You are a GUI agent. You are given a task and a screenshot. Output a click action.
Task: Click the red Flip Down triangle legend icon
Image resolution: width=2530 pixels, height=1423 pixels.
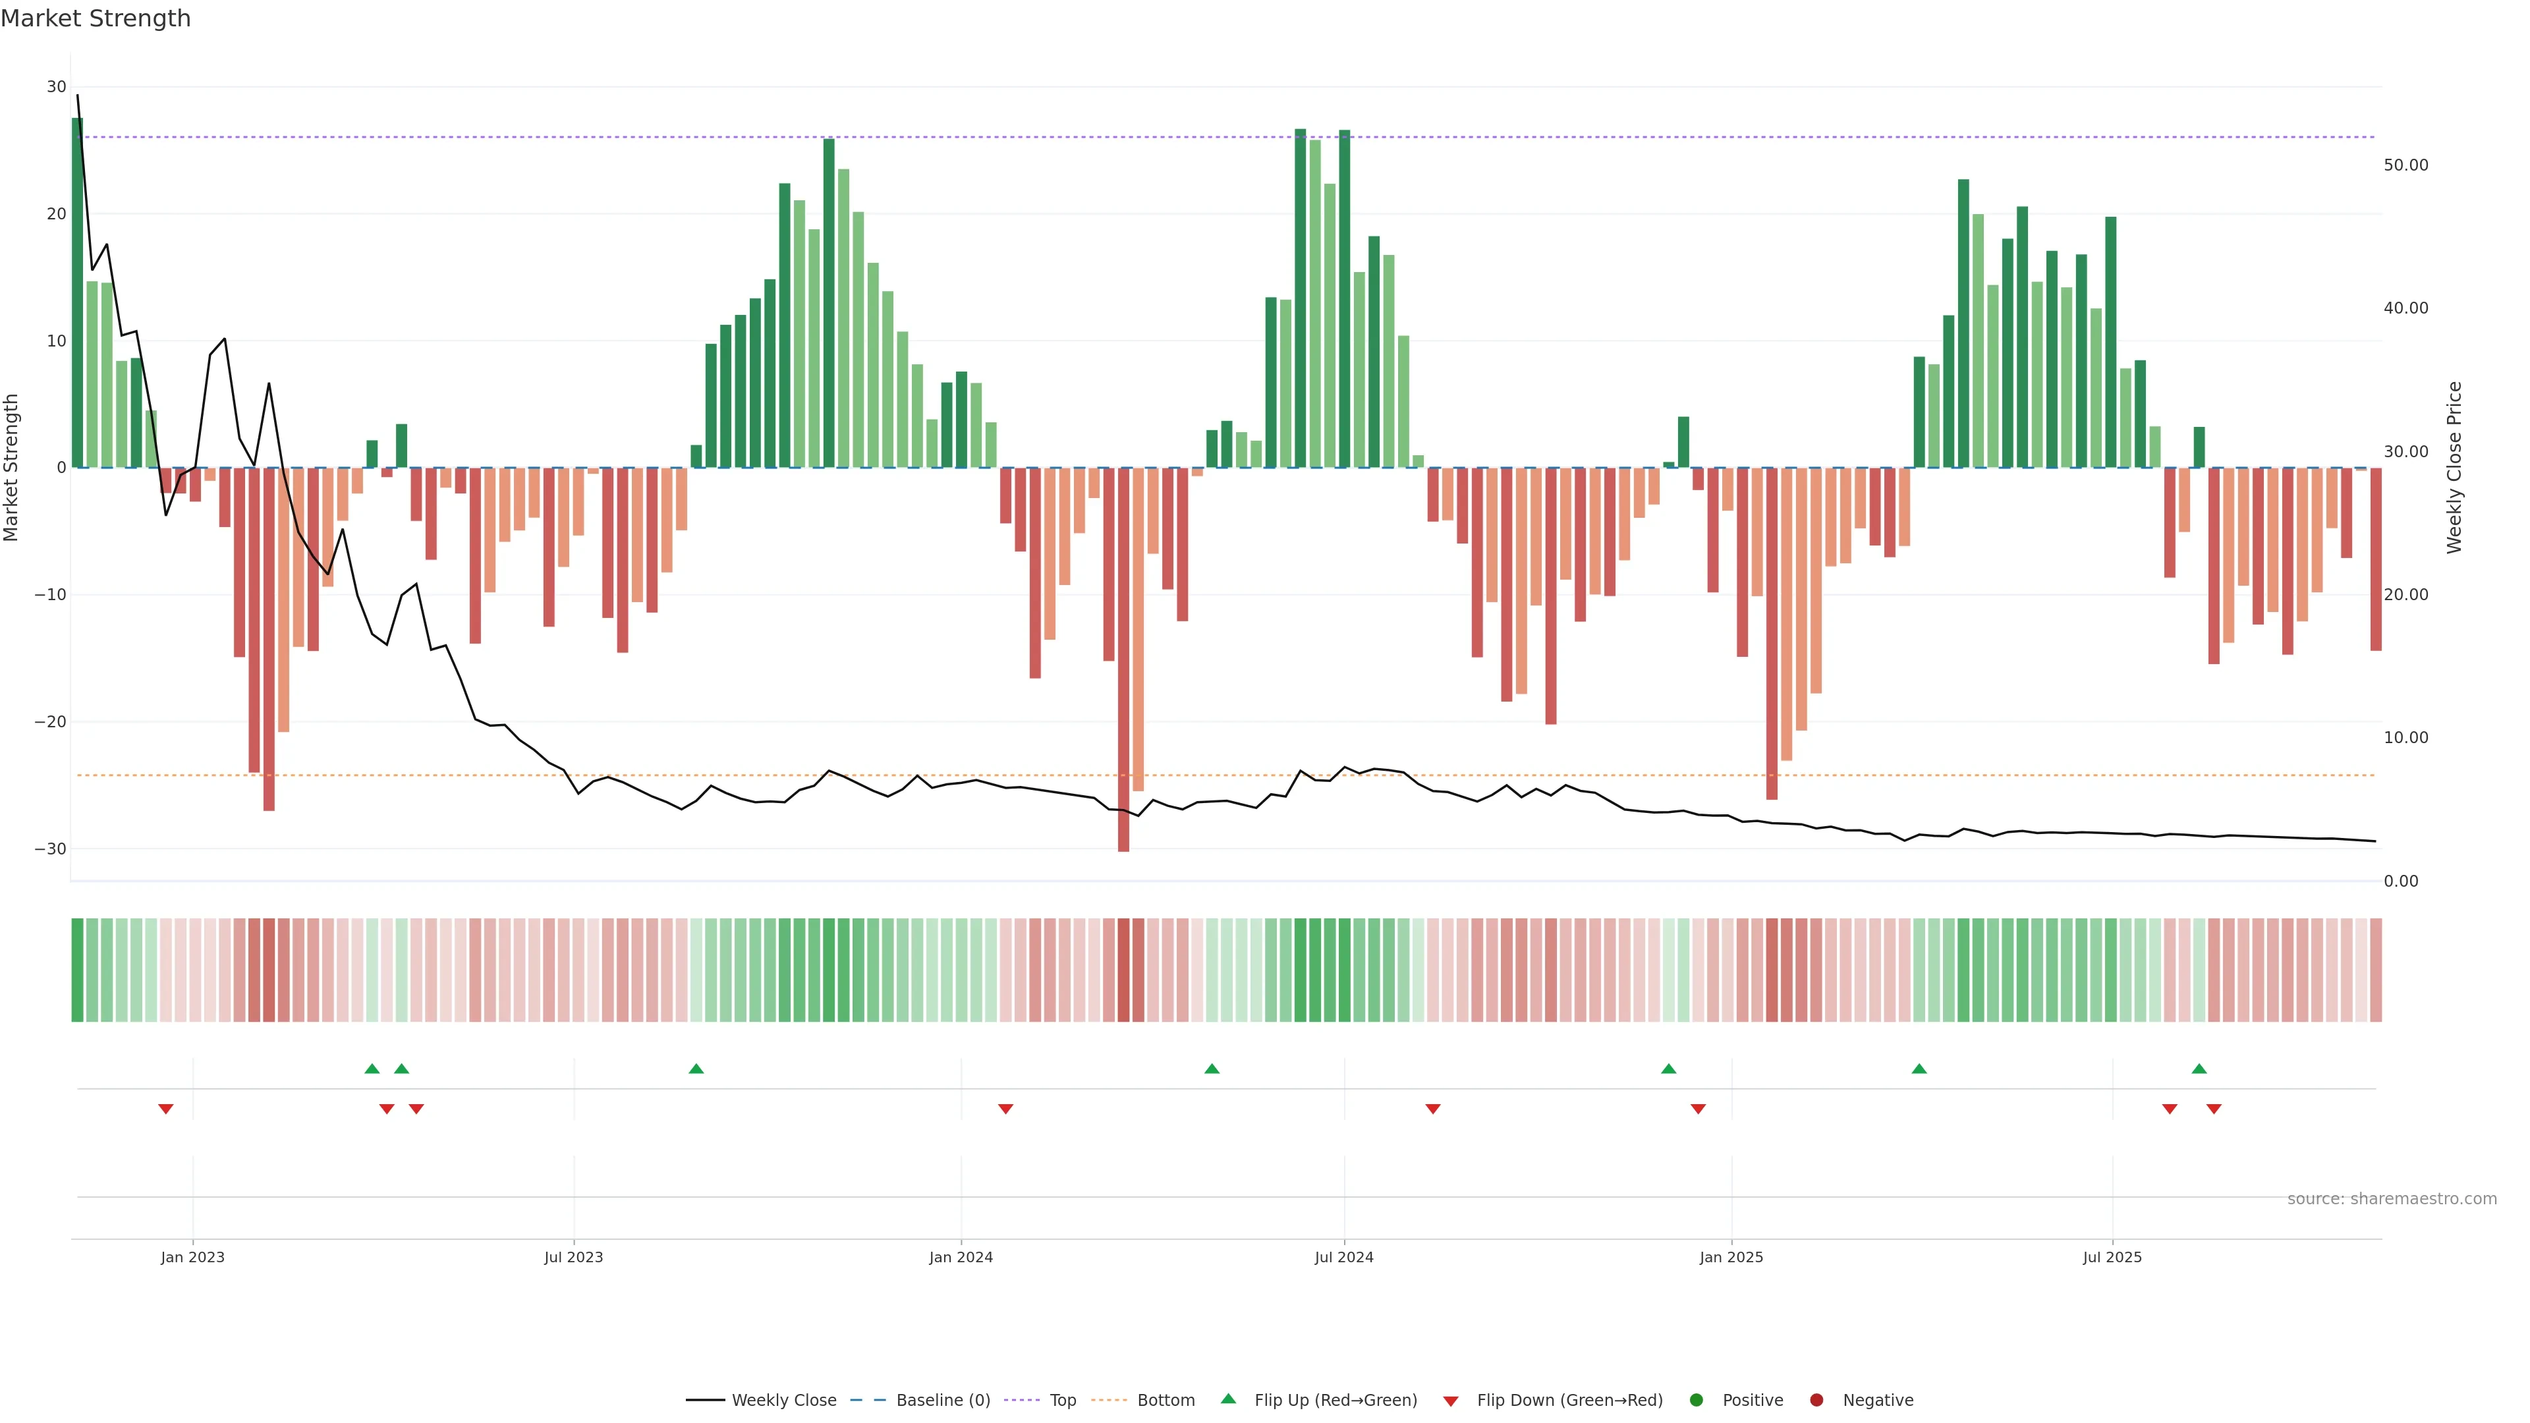(x=1451, y=1401)
